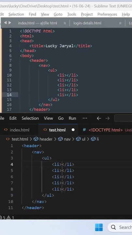Screen dimensions: 132x235
Task: Open Edit menu in VS Code
Action: [x=13, y=118]
